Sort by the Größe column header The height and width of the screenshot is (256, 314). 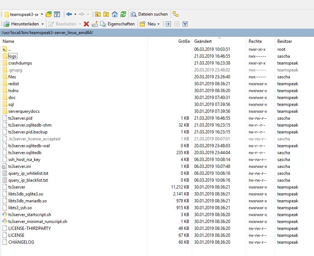coord(184,41)
